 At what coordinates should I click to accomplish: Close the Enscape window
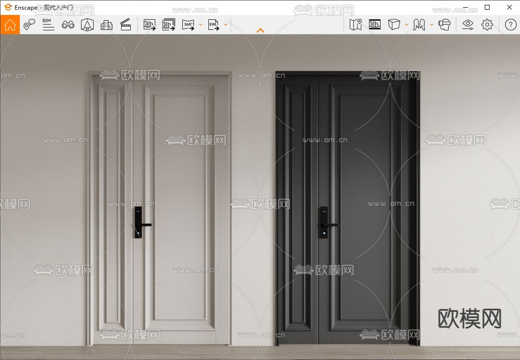tap(509, 7)
